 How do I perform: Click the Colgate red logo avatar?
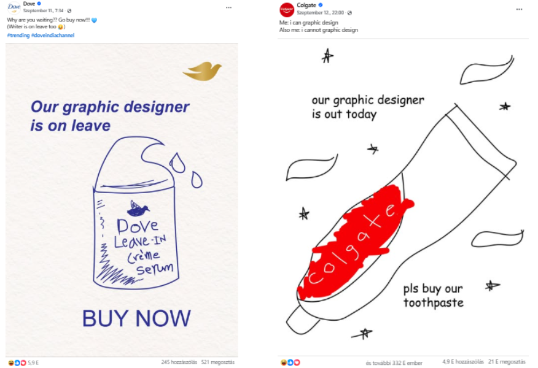point(287,10)
